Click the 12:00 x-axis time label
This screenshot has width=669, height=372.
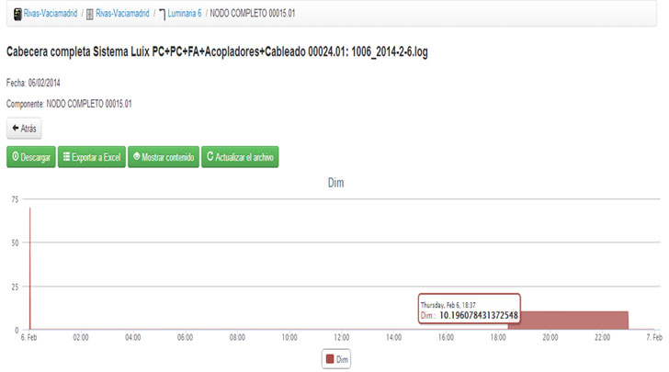(342, 338)
